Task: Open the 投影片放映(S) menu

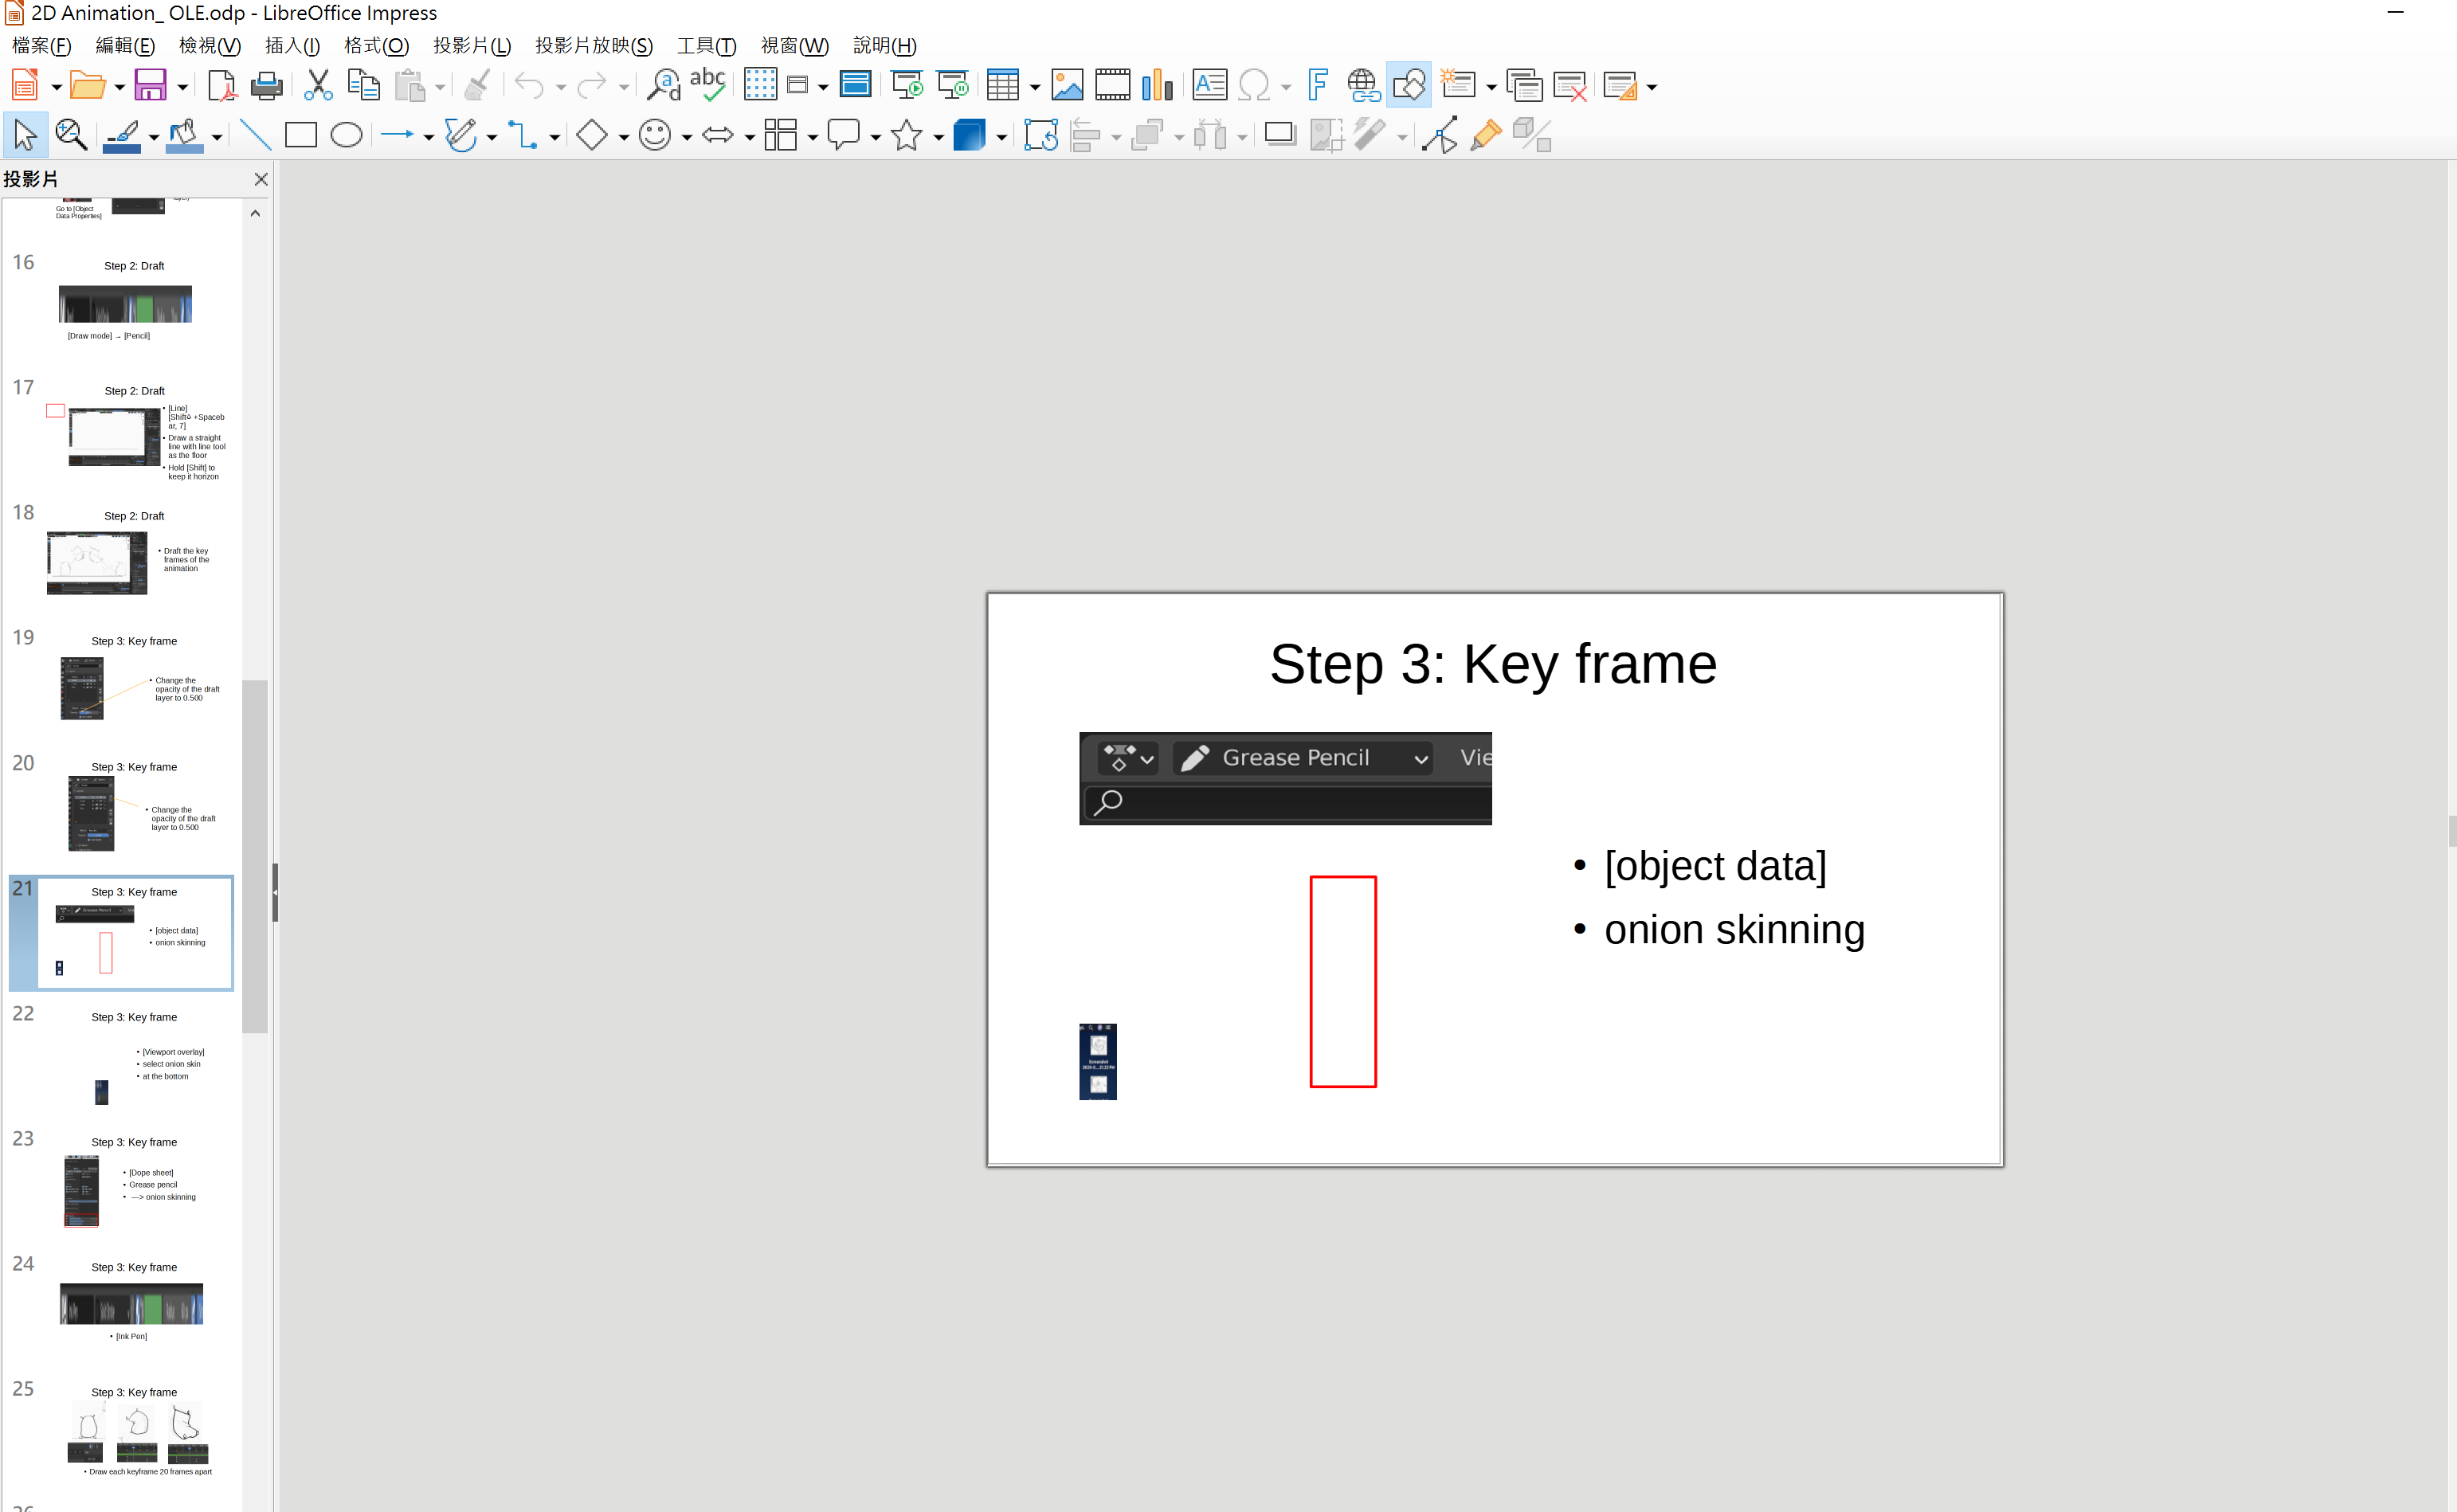Action: click(594, 46)
